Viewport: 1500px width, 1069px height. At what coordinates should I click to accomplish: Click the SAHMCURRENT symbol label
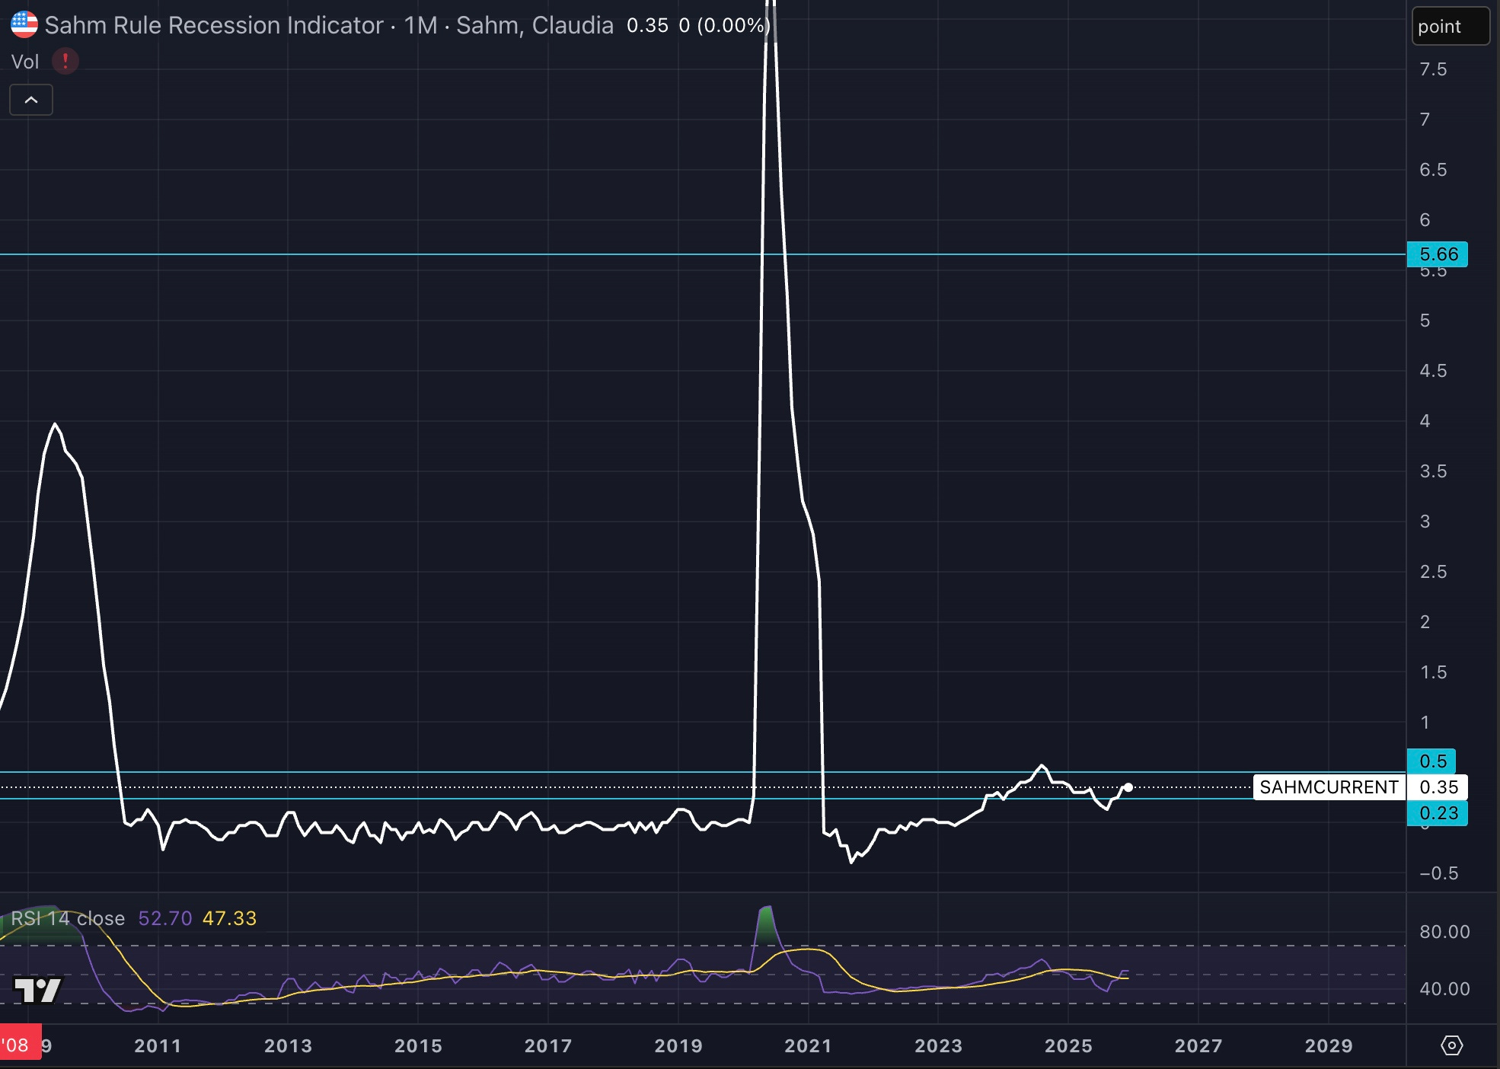point(1329,787)
